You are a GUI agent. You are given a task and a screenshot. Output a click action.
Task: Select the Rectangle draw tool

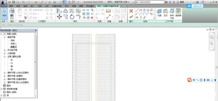(x=141, y=10)
